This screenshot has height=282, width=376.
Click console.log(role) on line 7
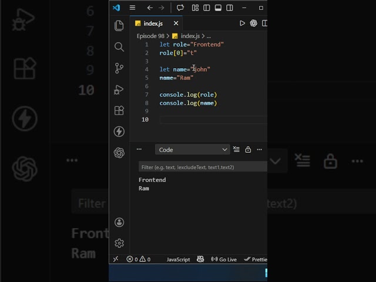[188, 95]
